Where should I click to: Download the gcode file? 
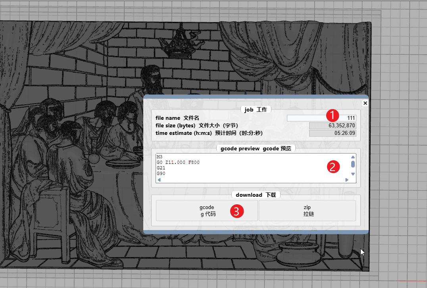click(x=207, y=211)
